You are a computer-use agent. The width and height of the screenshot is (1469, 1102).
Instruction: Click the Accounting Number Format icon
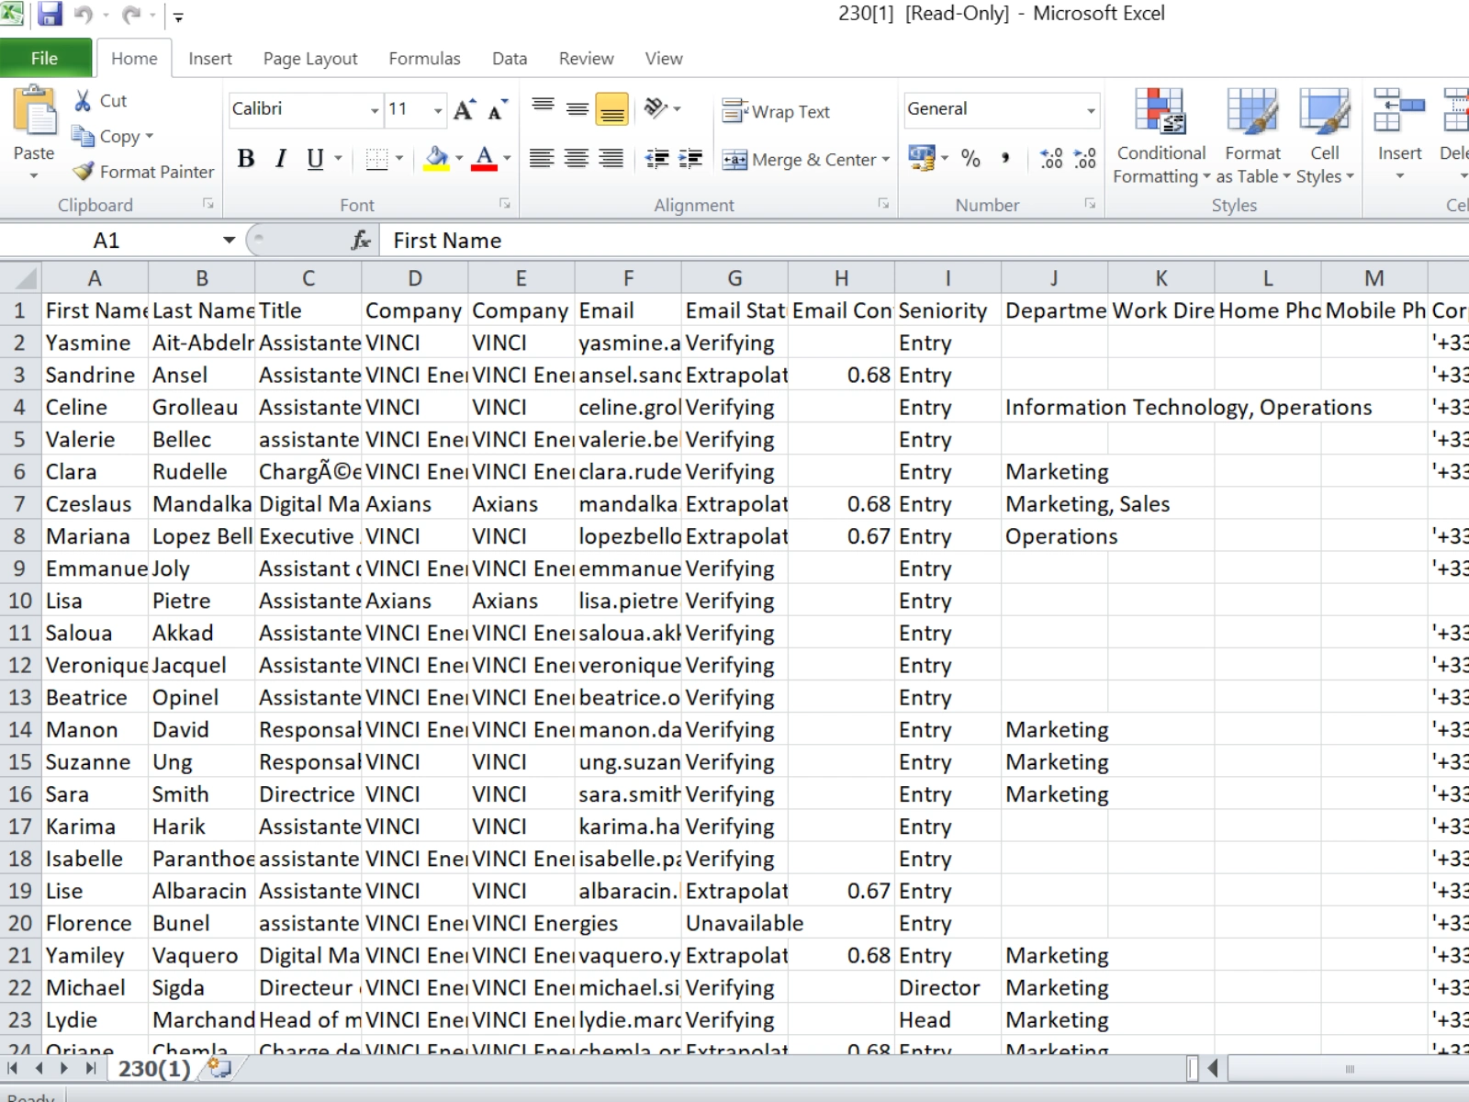[921, 158]
